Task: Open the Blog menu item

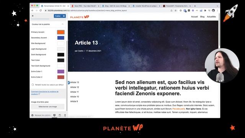Action: 203,16
